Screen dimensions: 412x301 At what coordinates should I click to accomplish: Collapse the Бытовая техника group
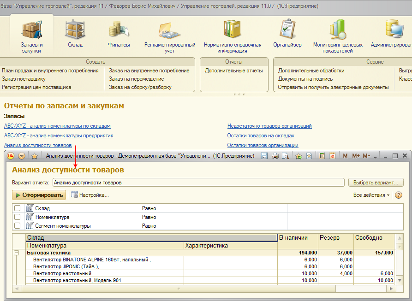17,253
